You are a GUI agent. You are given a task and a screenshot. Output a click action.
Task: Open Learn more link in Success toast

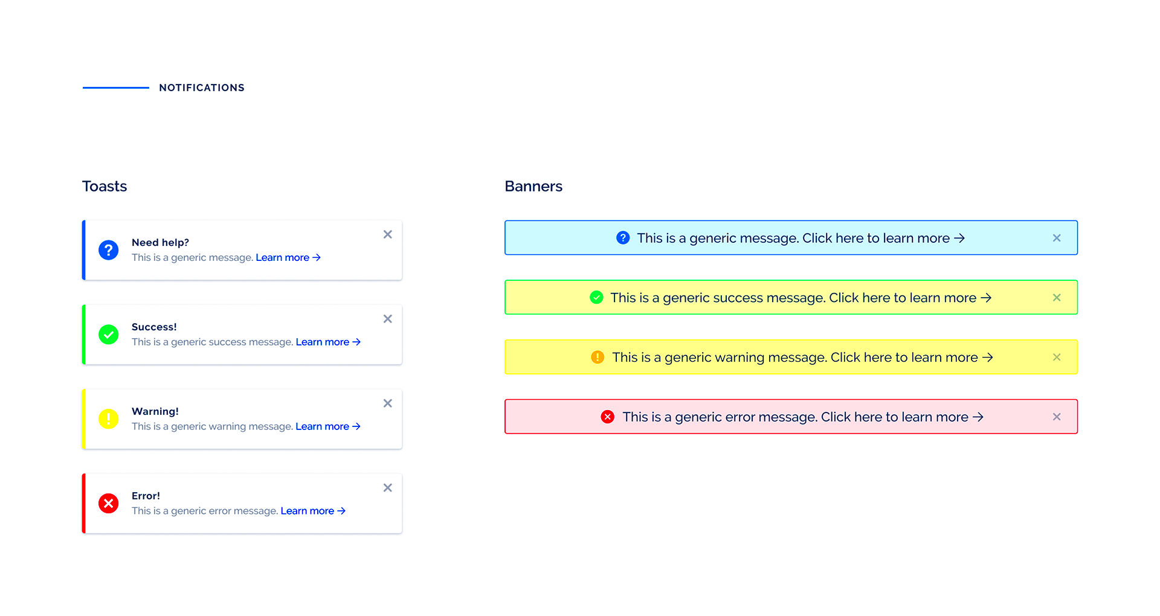(328, 342)
